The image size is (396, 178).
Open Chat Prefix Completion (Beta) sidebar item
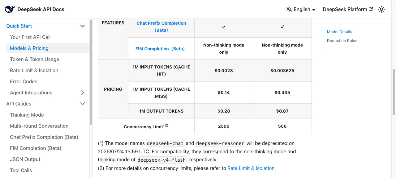tap(44, 137)
